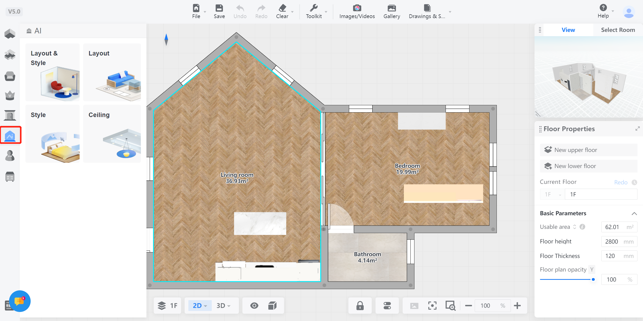Click the furniture sofa sidebar icon

[10, 76]
